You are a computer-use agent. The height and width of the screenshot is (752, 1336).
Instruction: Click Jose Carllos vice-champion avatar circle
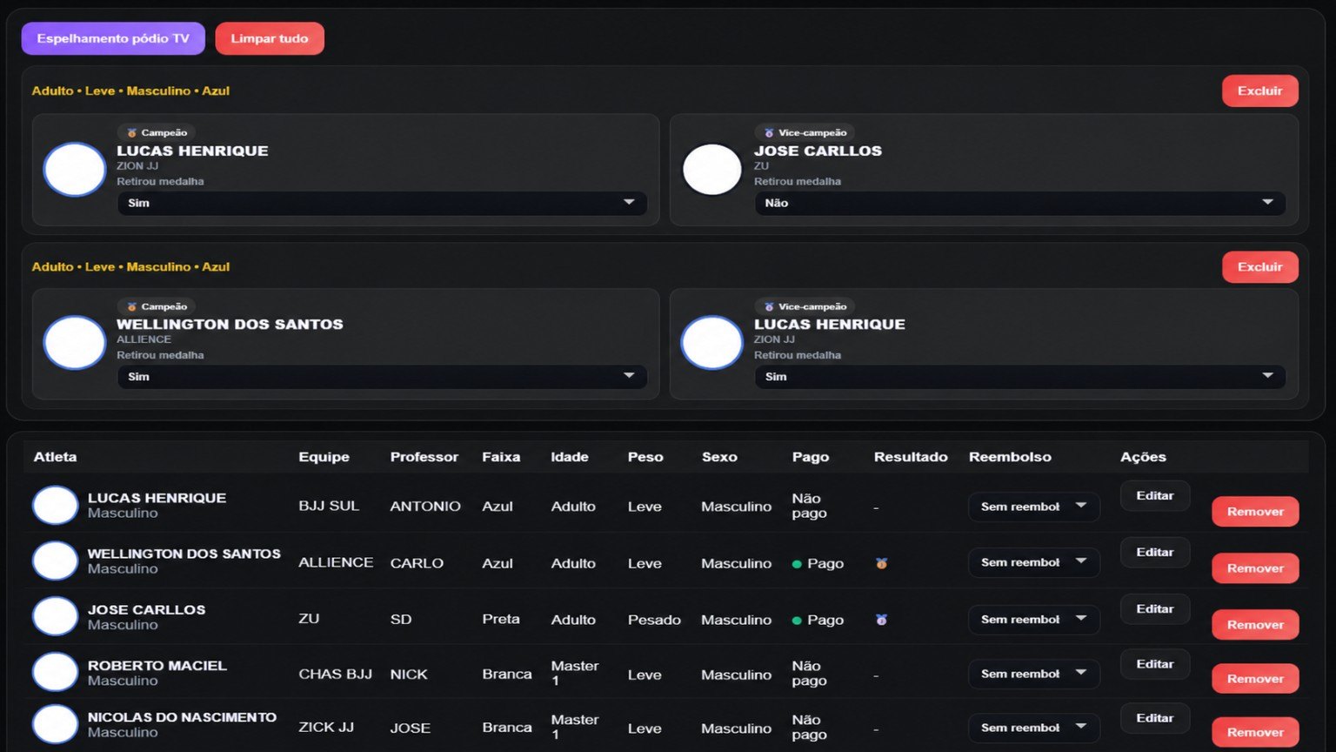(712, 170)
